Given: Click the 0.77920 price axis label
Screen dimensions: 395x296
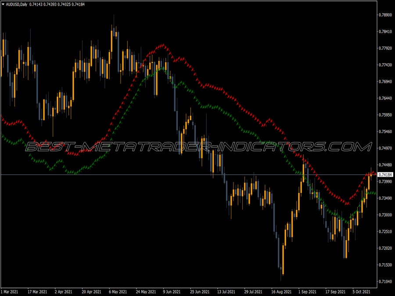Looking at the screenshot, I should [x=385, y=48].
